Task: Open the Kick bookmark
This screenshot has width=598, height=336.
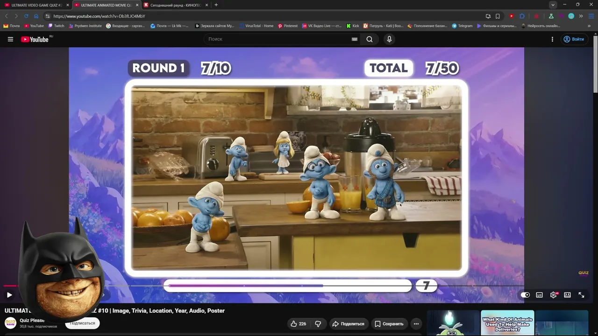Action: [x=353, y=26]
